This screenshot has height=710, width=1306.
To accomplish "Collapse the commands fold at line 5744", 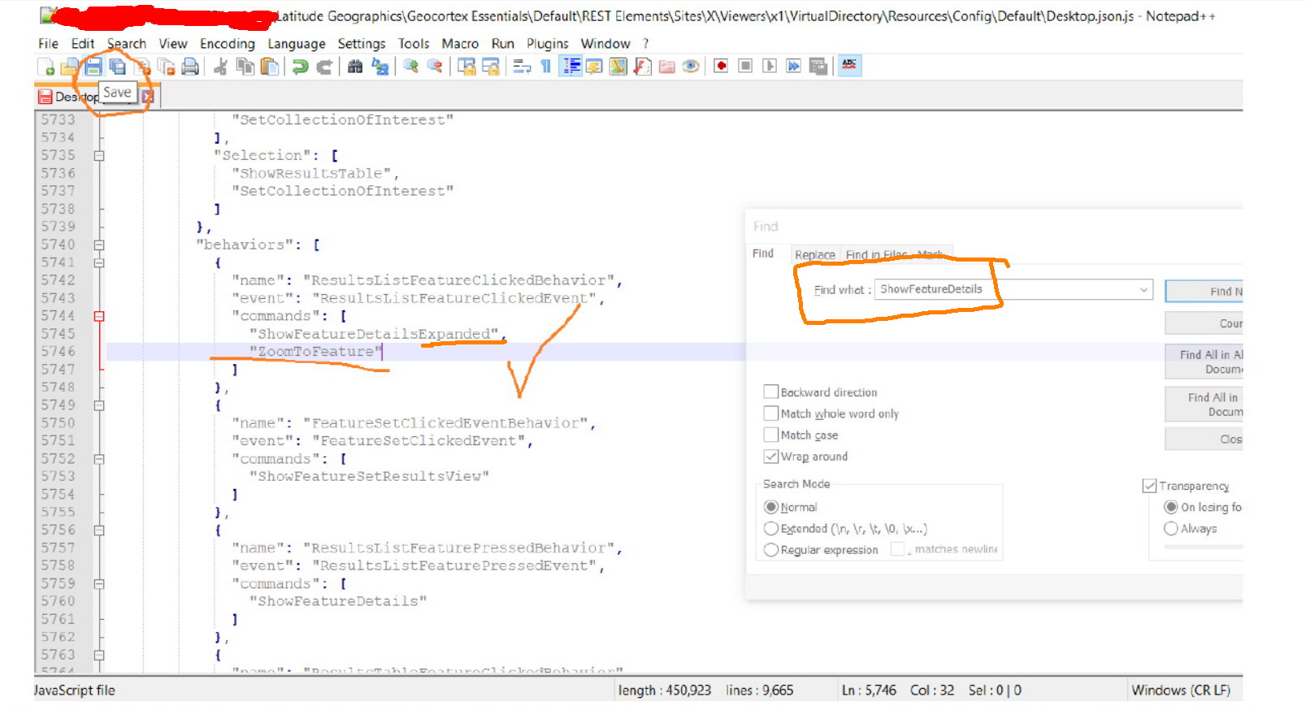I will (99, 316).
